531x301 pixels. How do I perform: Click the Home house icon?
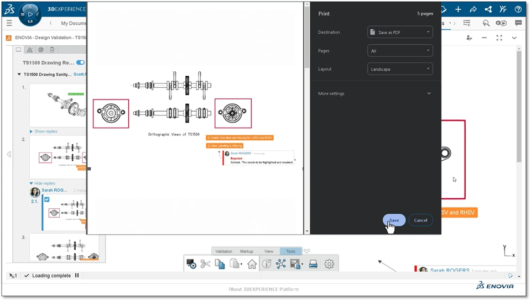coord(252,264)
